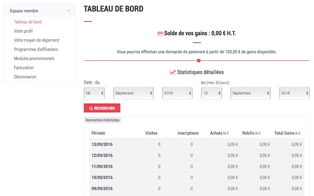Click the magnifier icon in Rechercher button
The width and height of the screenshot is (314, 196).
(91, 108)
